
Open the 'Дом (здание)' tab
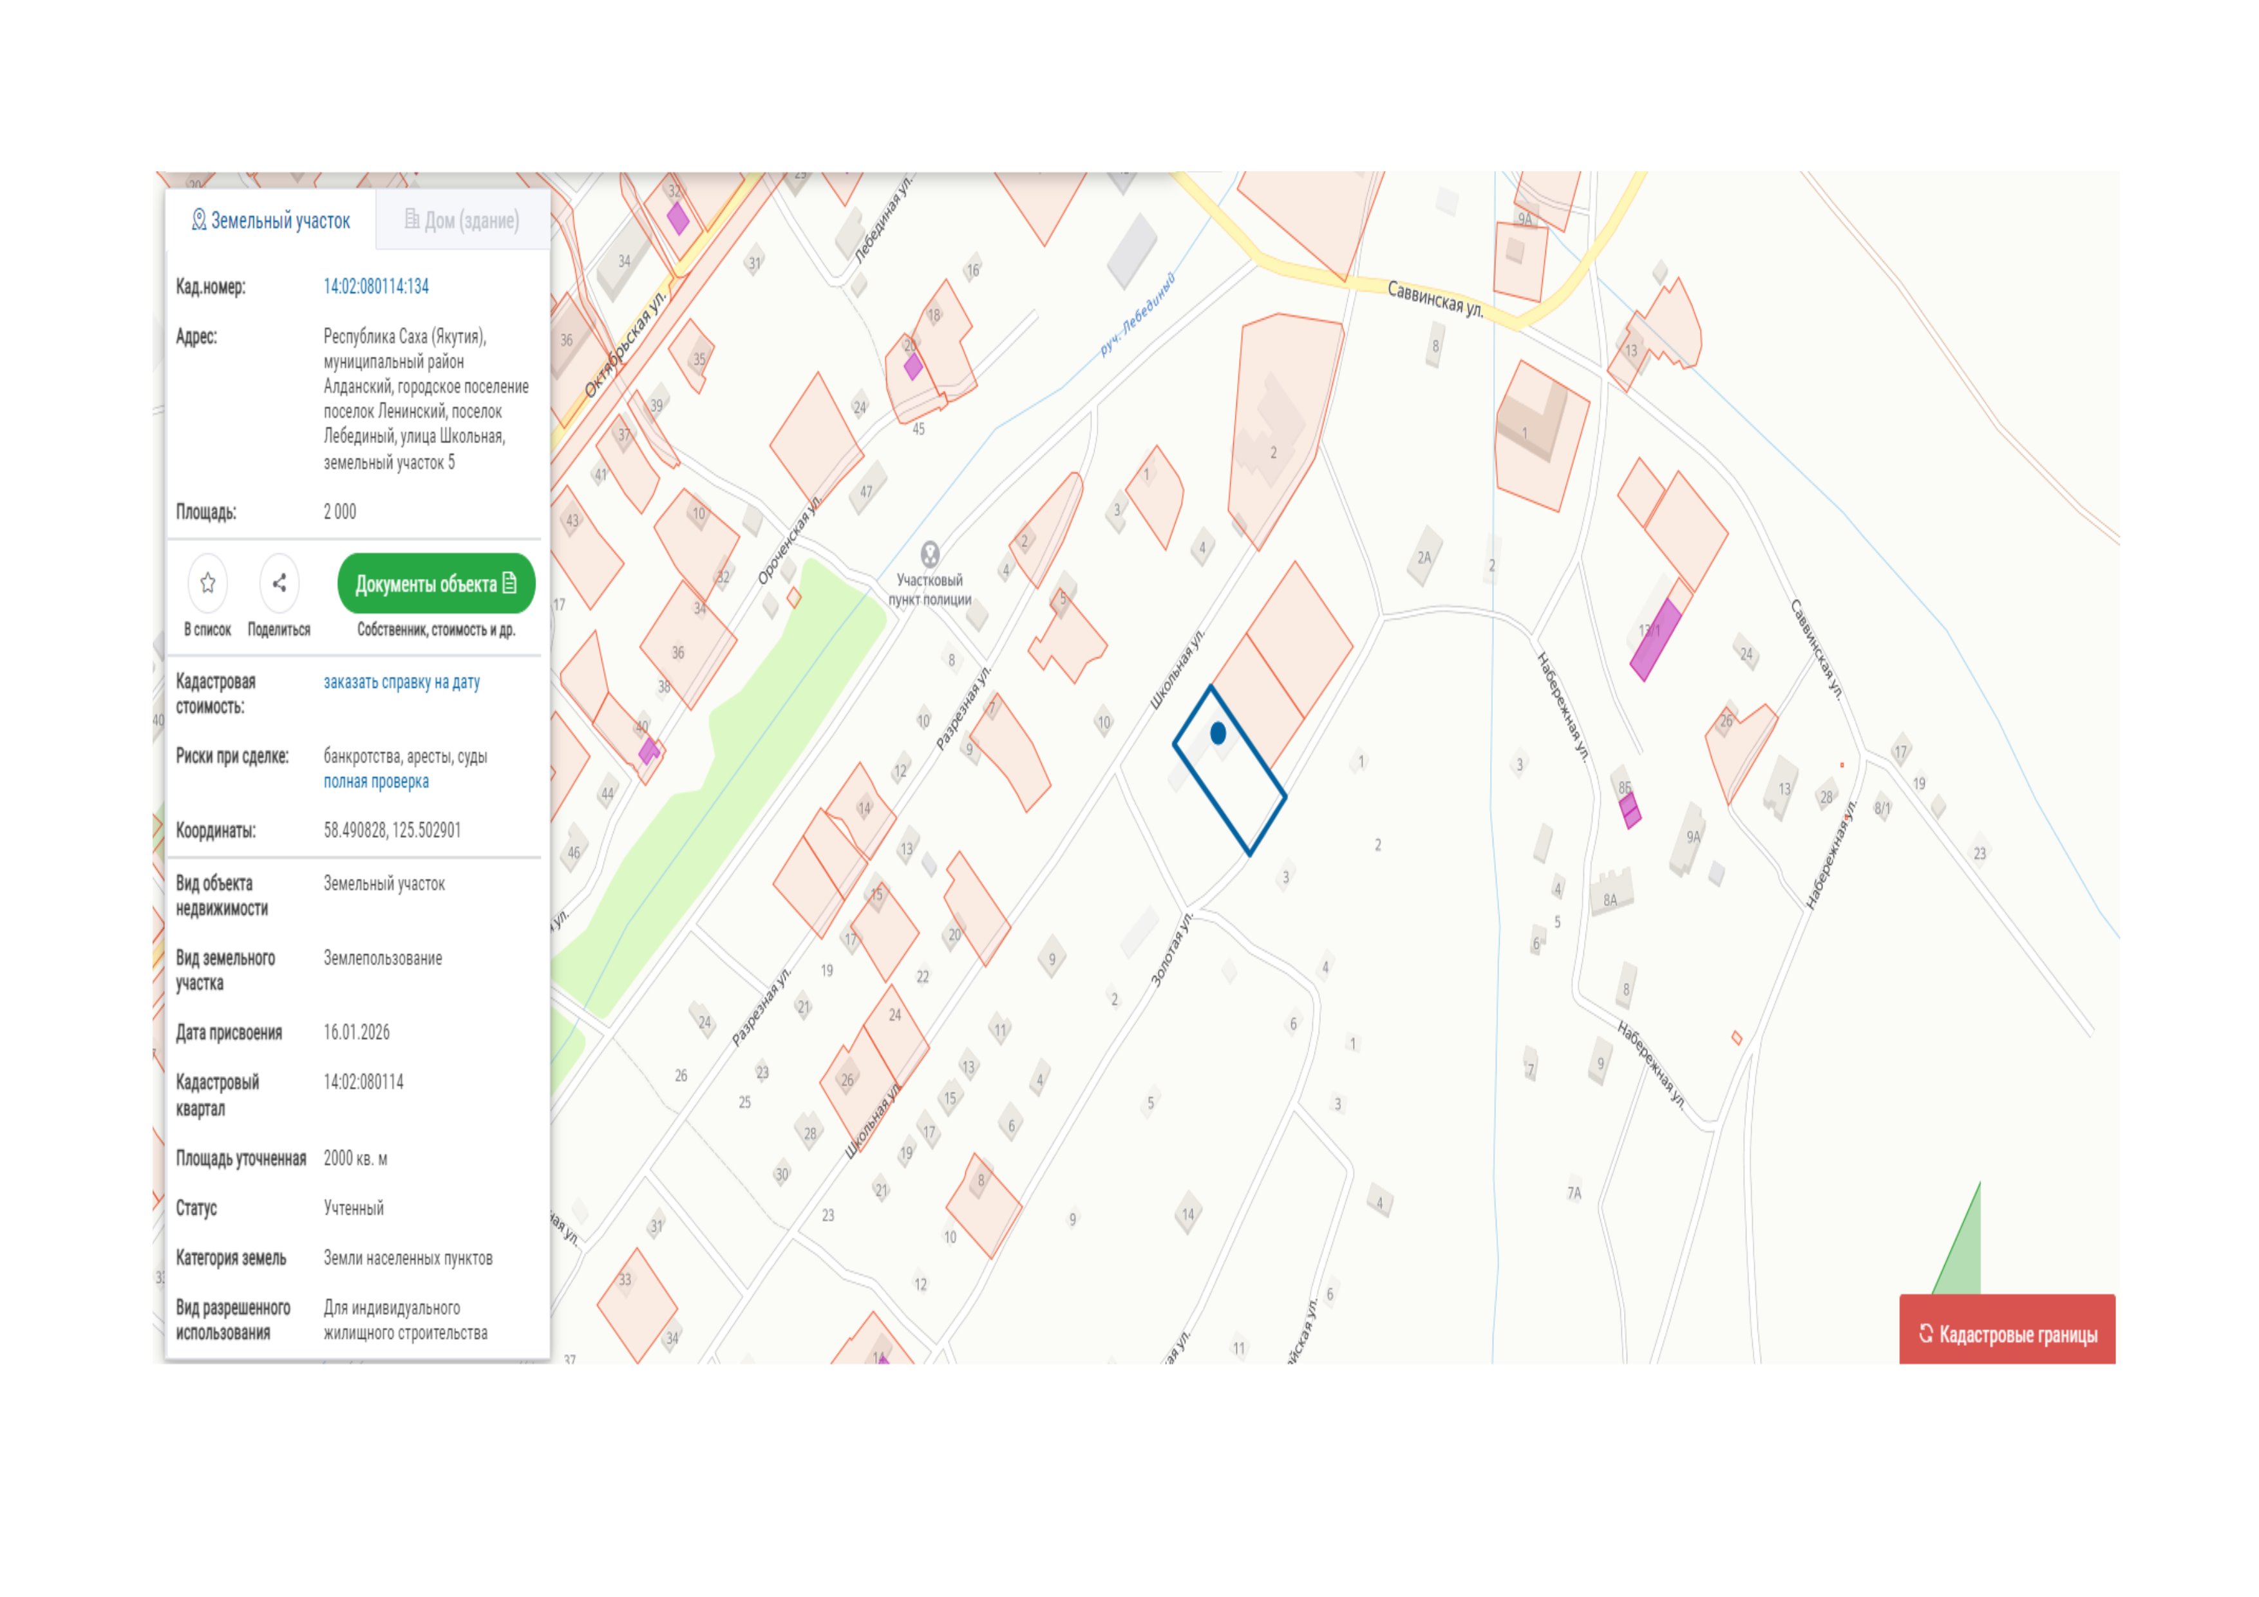coord(462,220)
